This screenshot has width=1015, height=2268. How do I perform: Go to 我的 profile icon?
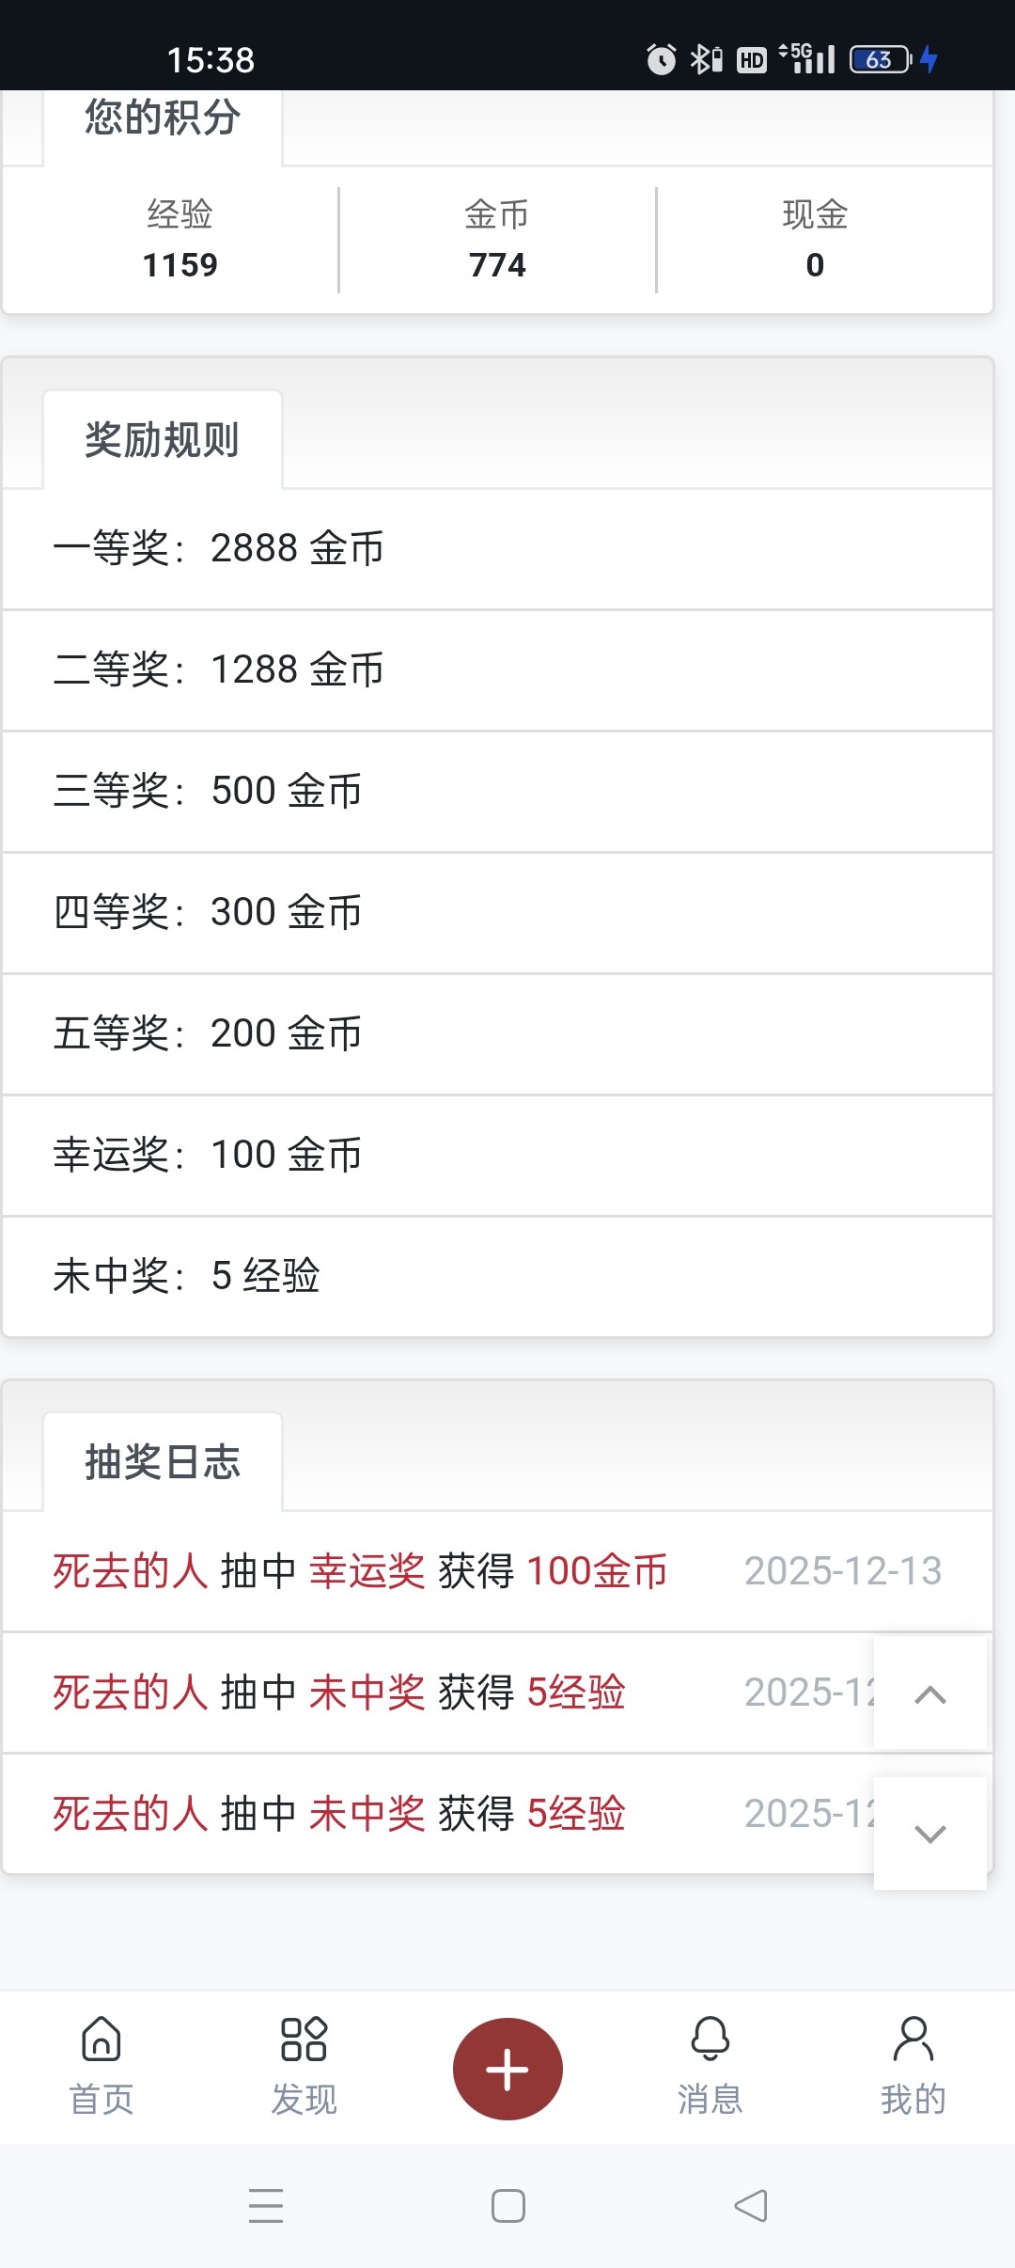913,2040
